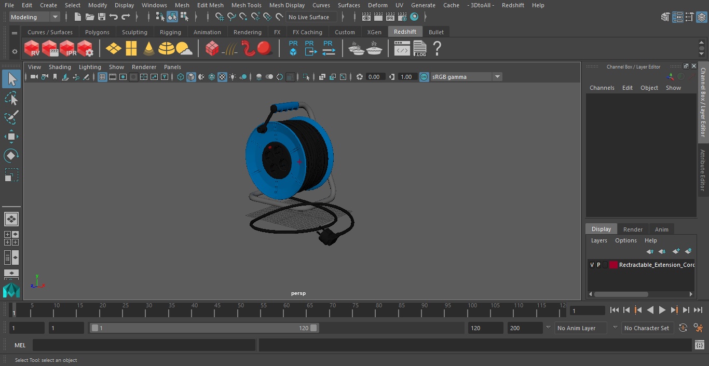The height and width of the screenshot is (366, 709).
Task: Open the Redshift RenderView (RV) shelf icon
Action: [32, 49]
